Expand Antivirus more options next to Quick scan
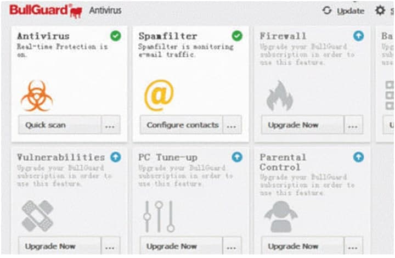 tap(110, 125)
